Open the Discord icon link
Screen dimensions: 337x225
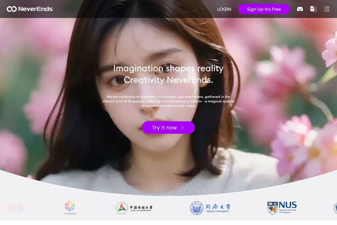click(300, 9)
